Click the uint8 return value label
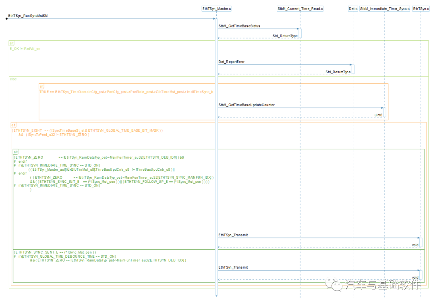 [378, 115]
